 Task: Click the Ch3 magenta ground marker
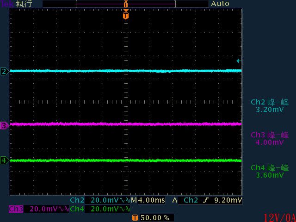coord(4,125)
